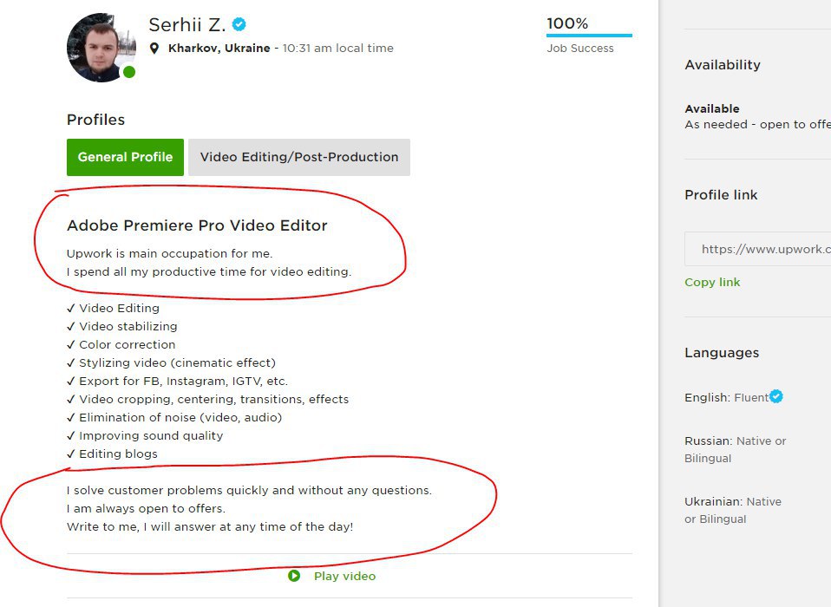Click the green online status dot

click(129, 72)
